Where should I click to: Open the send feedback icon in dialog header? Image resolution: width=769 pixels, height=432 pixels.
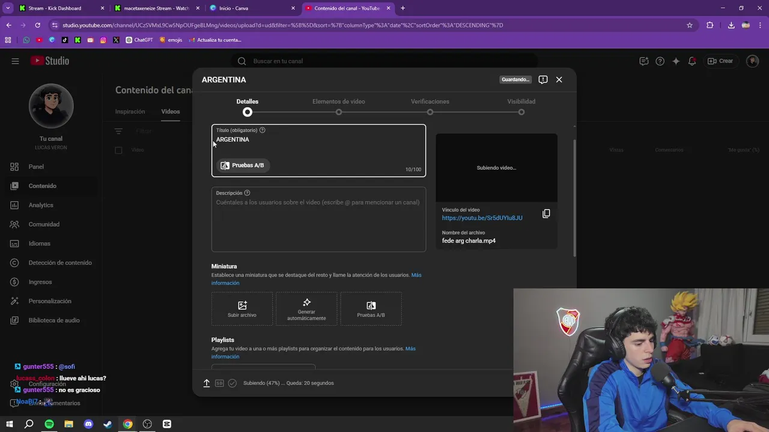[x=543, y=79]
